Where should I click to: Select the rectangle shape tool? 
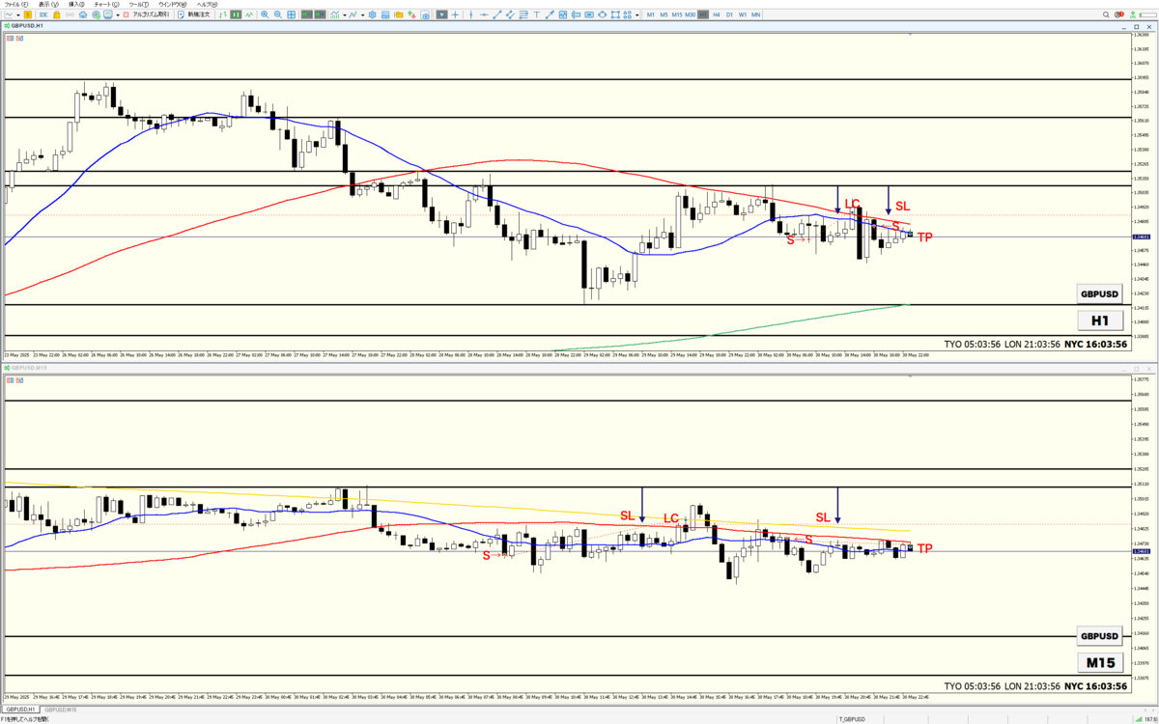pos(615,14)
